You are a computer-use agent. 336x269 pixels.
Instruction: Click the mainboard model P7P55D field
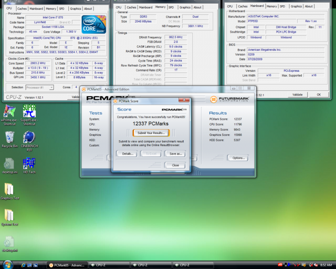click(272, 21)
